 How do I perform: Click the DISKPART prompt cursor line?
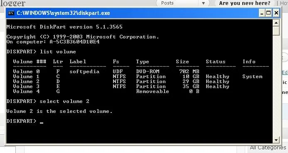pyautogui.click(x=25, y=121)
